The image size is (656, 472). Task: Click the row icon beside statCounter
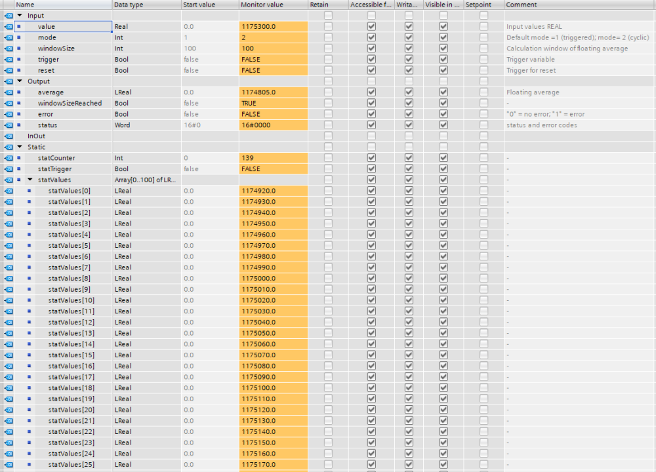pyautogui.click(x=9, y=157)
